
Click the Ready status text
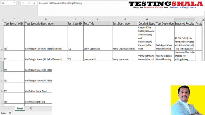coord(4,113)
